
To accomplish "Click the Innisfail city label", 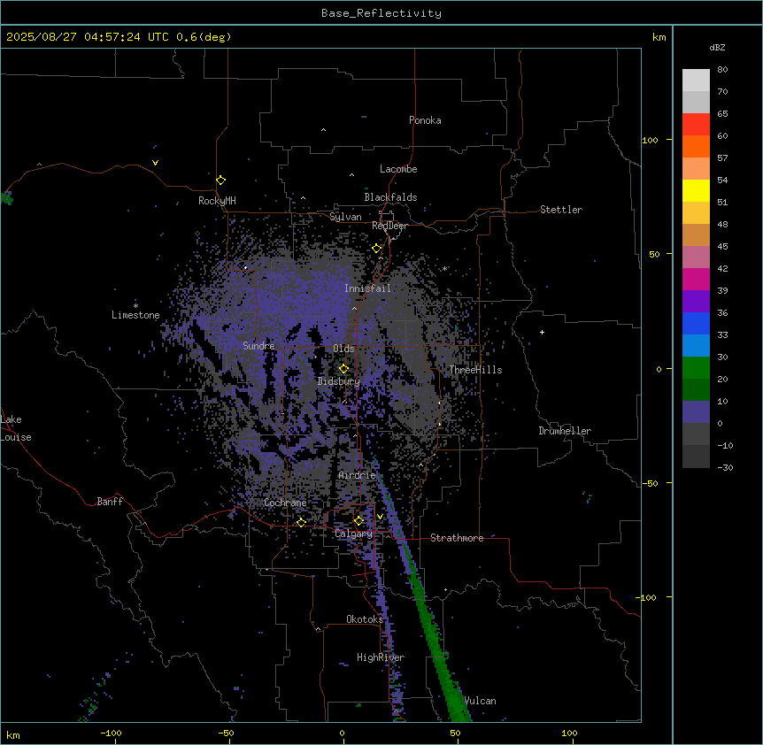I will point(367,288).
